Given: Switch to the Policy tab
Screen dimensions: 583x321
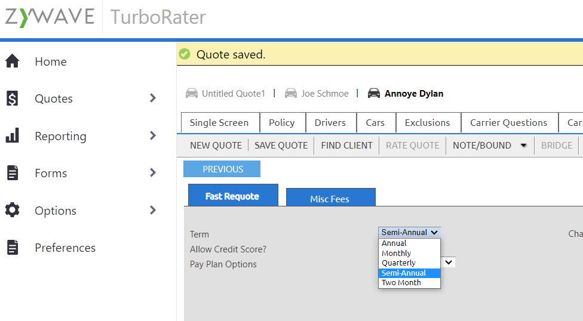Looking at the screenshot, I should tap(282, 122).
